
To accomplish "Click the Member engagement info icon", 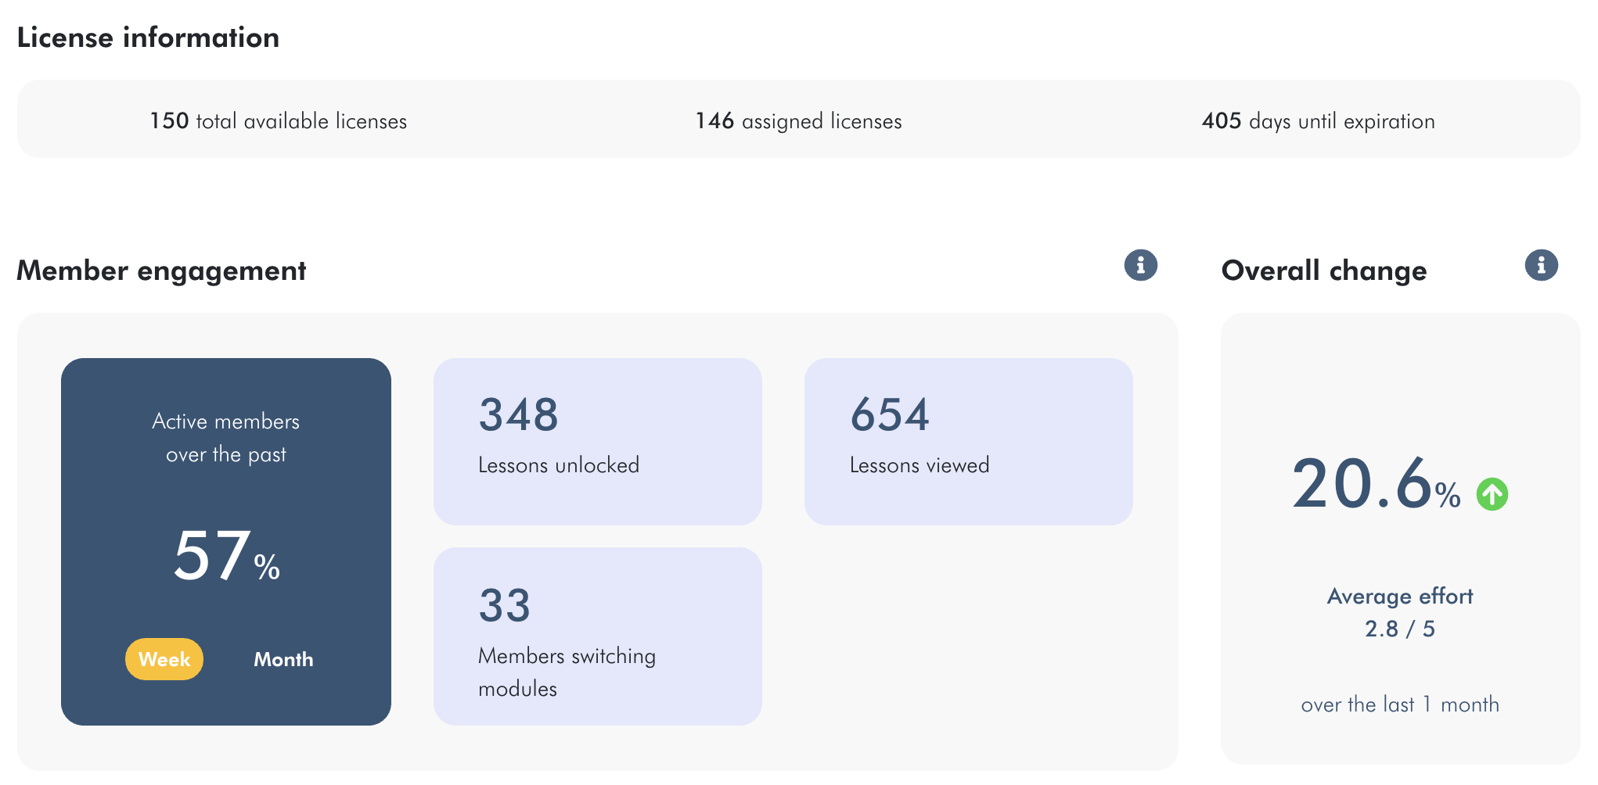I will [x=1140, y=265].
